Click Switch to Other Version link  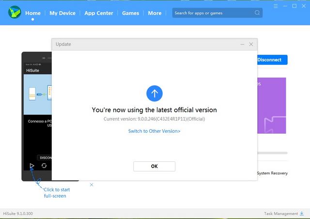coord(154,131)
